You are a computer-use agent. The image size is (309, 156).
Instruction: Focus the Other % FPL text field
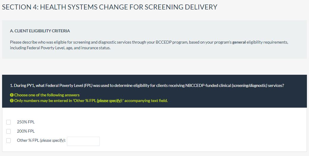click(83, 141)
